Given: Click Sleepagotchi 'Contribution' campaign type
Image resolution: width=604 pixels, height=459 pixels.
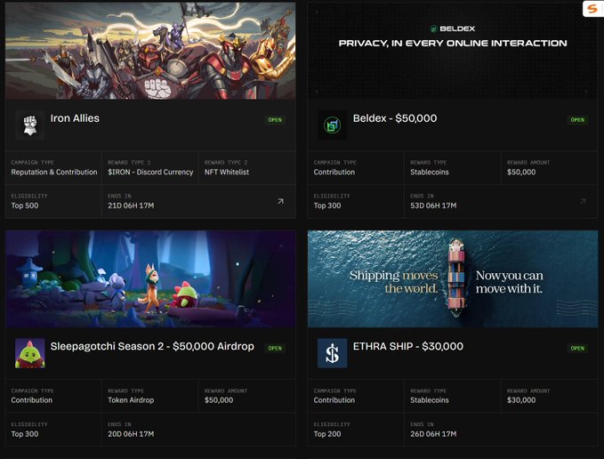Looking at the screenshot, I should (x=32, y=400).
